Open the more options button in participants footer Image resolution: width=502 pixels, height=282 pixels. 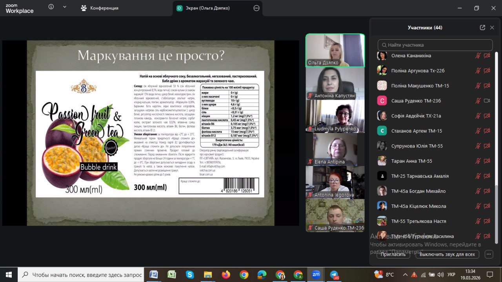(x=489, y=254)
